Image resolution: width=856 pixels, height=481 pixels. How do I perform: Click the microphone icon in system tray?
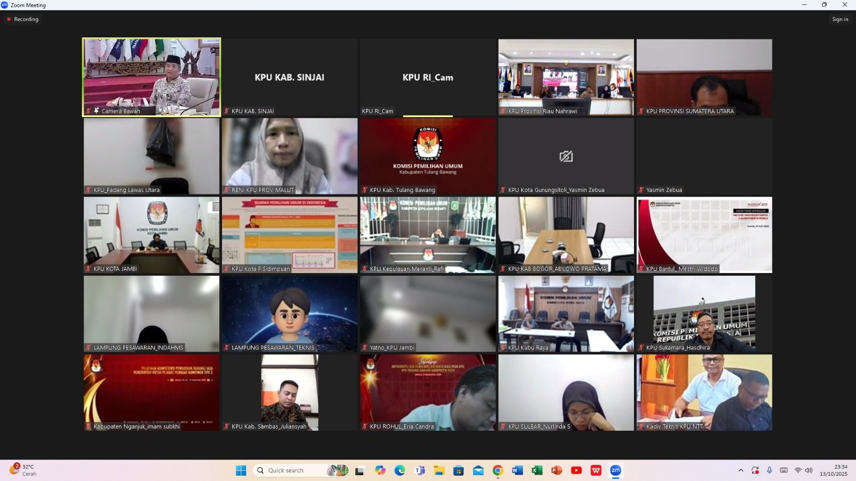click(x=769, y=470)
